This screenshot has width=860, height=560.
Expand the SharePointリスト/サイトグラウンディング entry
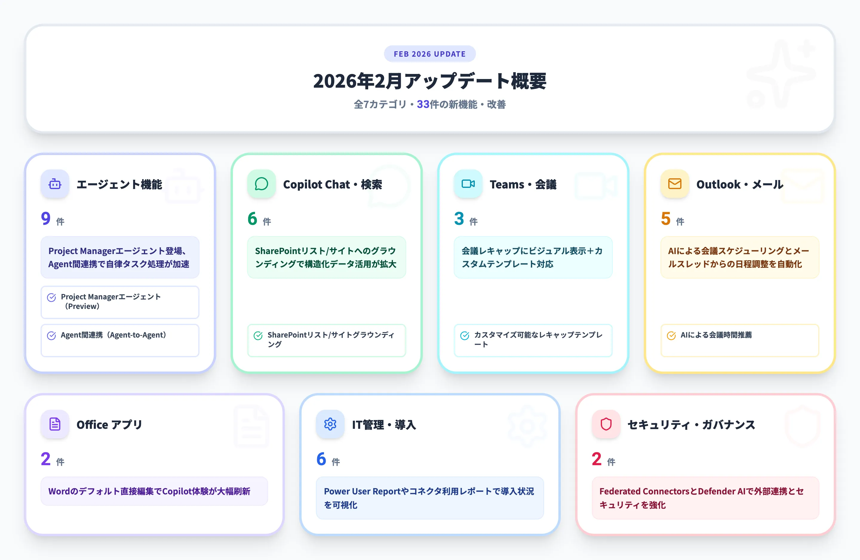[x=326, y=340]
